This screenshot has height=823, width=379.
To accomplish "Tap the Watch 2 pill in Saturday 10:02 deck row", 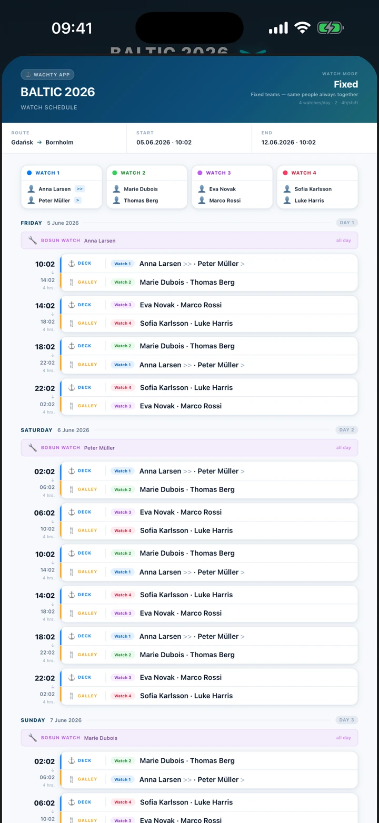I will [123, 553].
